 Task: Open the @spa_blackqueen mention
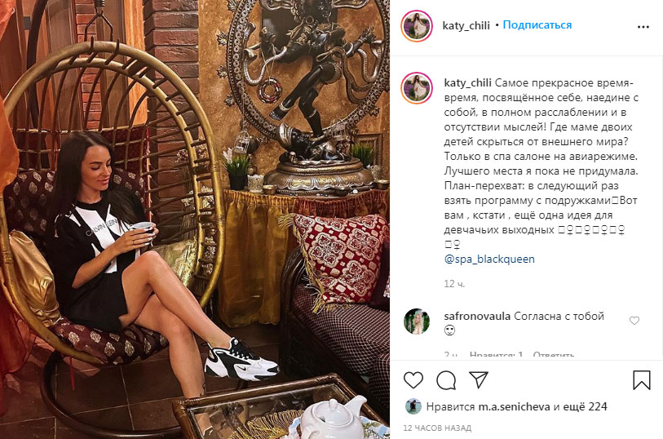489,259
